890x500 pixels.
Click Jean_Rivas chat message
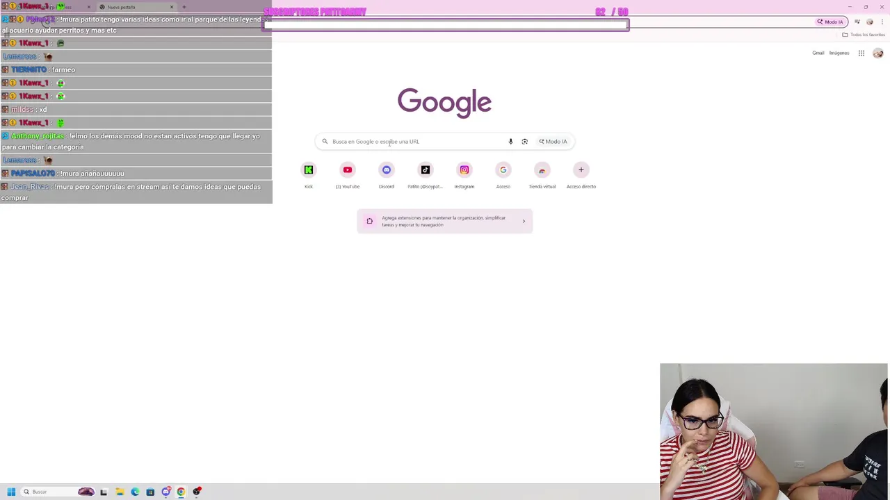[x=136, y=192]
